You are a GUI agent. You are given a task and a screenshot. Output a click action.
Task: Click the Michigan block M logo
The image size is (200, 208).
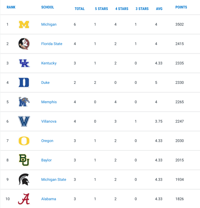click(24, 25)
